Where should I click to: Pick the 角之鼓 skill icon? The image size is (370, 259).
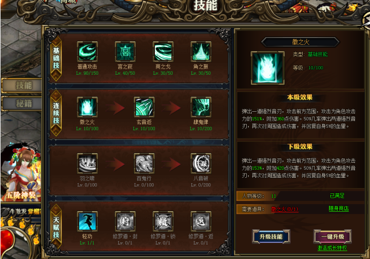[x=201, y=52]
